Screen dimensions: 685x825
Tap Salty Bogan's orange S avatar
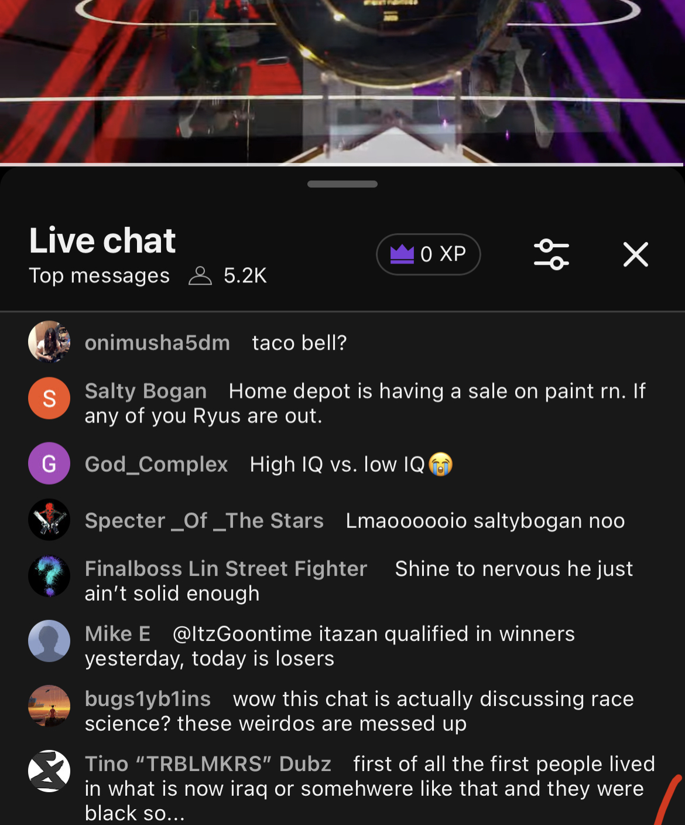[x=49, y=398]
